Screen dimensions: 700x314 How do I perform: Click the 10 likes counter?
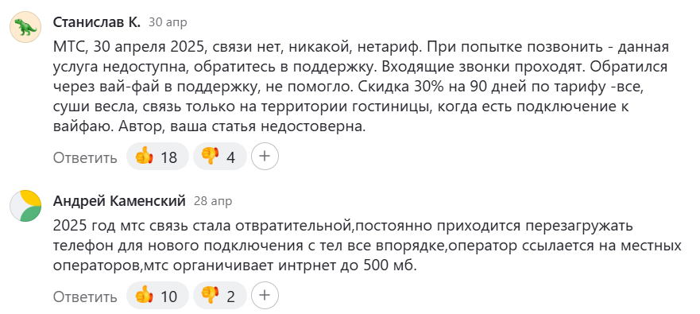click(168, 297)
